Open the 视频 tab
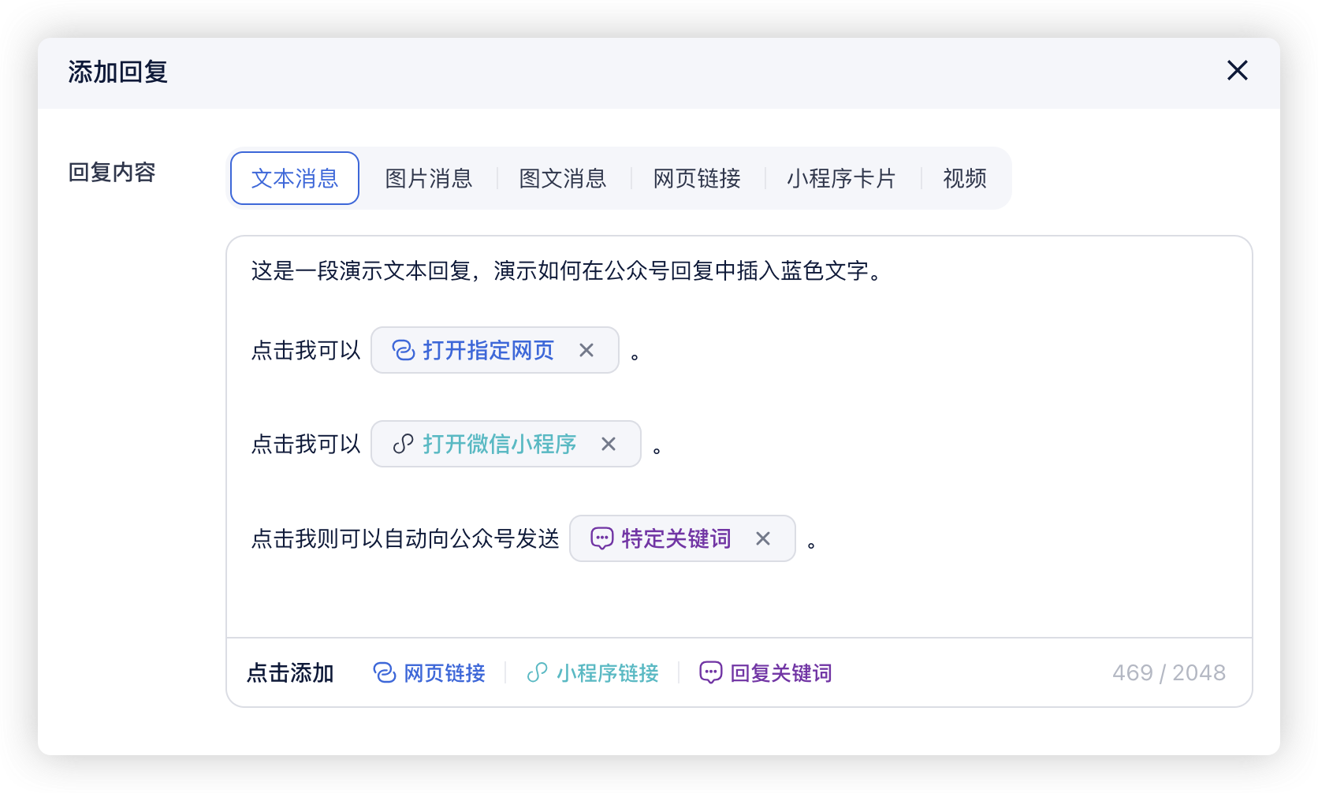The image size is (1318, 793). [x=965, y=178]
